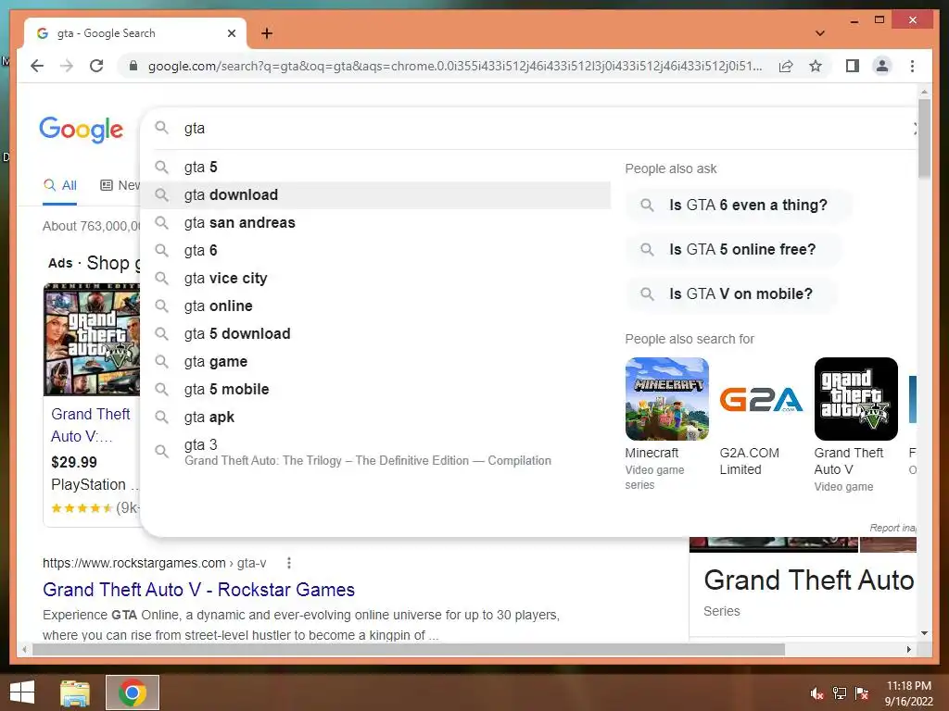949x711 pixels.
Task: Reload the page with the refresh icon
Action: point(96,66)
